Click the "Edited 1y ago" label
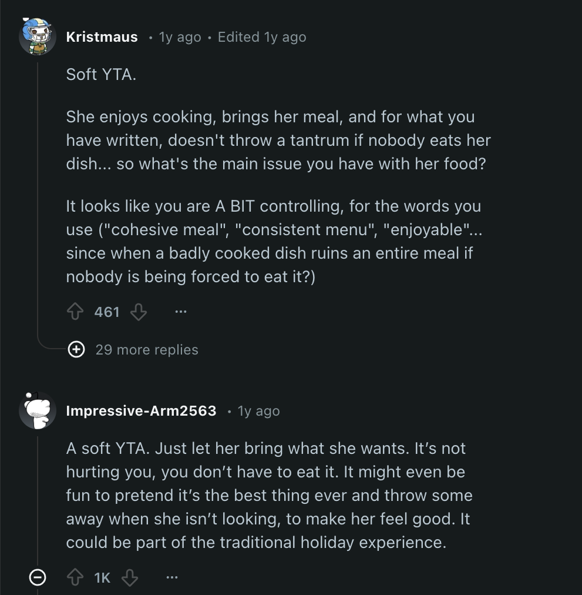Screen dimensions: 582x595 point(262,37)
